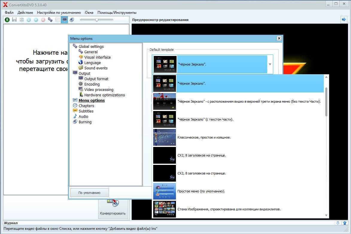The image size is (351, 234).
Task: Click the journal up arrow icon
Action: tap(345, 223)
